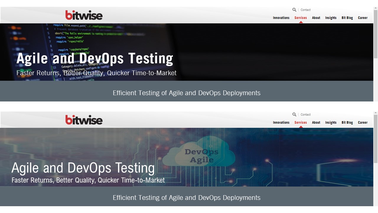378x213 pixels.
Task: Click the scroll-up arrow of the lower page scrollbar
Action: 376,113
